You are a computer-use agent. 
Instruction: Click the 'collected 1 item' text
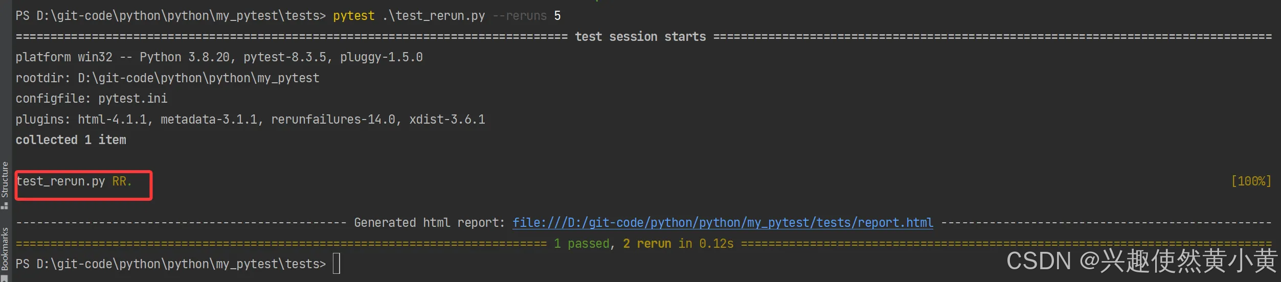pos(71,140)
